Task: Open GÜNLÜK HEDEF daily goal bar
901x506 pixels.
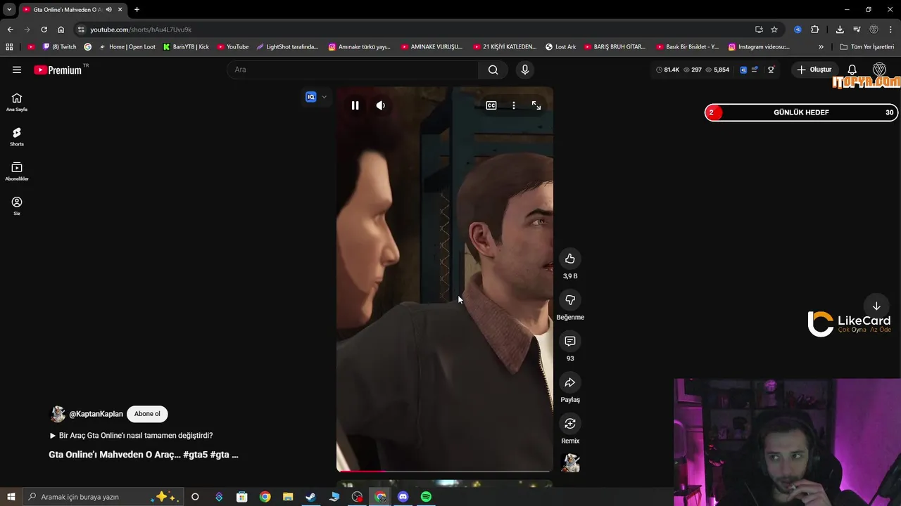Action: [x=801, y=112]
